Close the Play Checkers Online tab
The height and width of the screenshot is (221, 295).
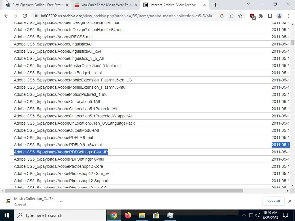point(67,5)
